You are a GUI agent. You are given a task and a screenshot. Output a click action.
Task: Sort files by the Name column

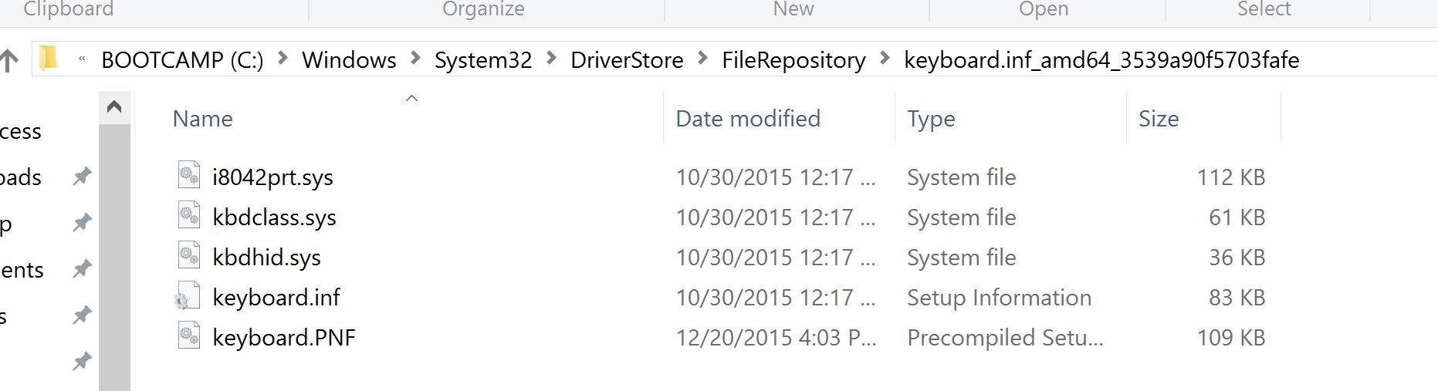click(202, 119)
